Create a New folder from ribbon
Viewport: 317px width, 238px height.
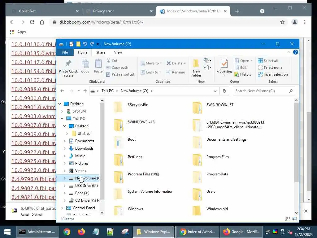(x=196, y=68)
